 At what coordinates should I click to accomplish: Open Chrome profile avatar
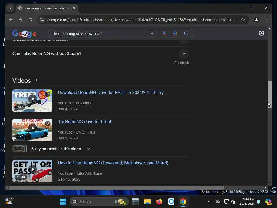point(256,20)
